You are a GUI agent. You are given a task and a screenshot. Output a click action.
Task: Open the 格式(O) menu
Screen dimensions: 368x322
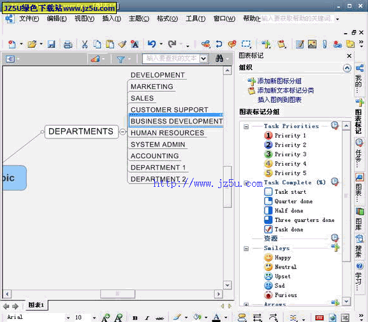pyautogui.click(x=167, y=18)
